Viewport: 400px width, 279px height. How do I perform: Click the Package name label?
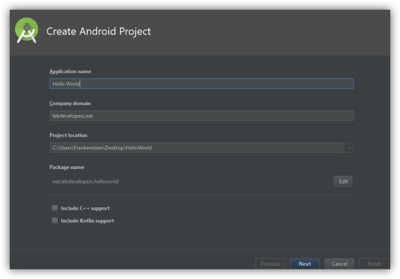[67, 168]
